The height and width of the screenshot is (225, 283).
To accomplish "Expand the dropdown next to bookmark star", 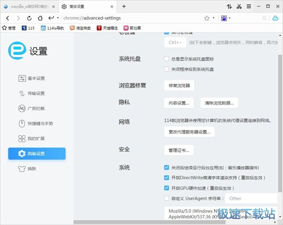I will 214,18.
